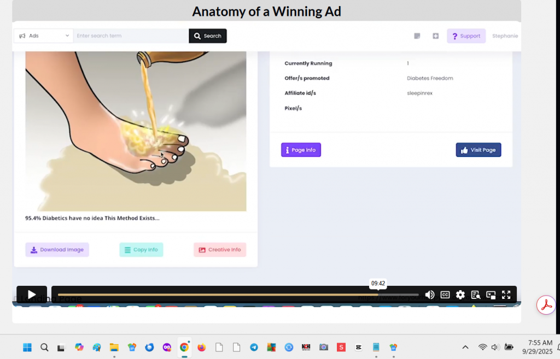The width and height of the screenshot is (560, 359).
Task: Toggle picture-in-picture mode
Action: click(491, 295)
